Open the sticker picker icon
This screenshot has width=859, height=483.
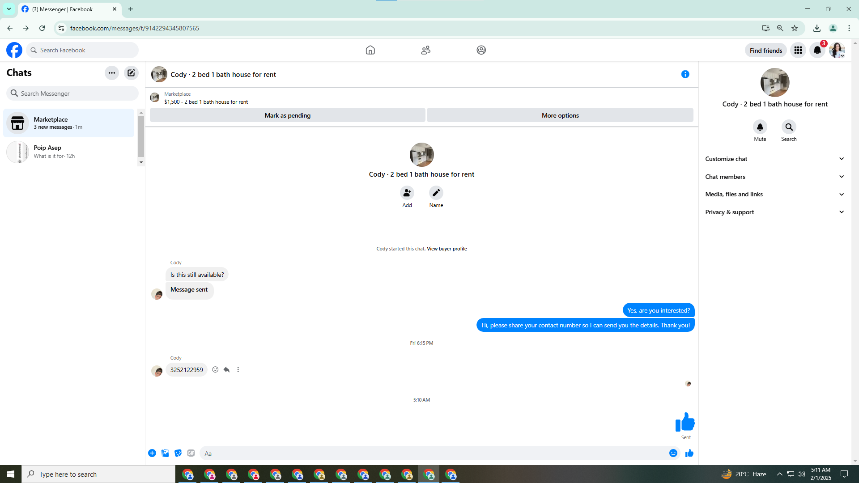(178, 453)
